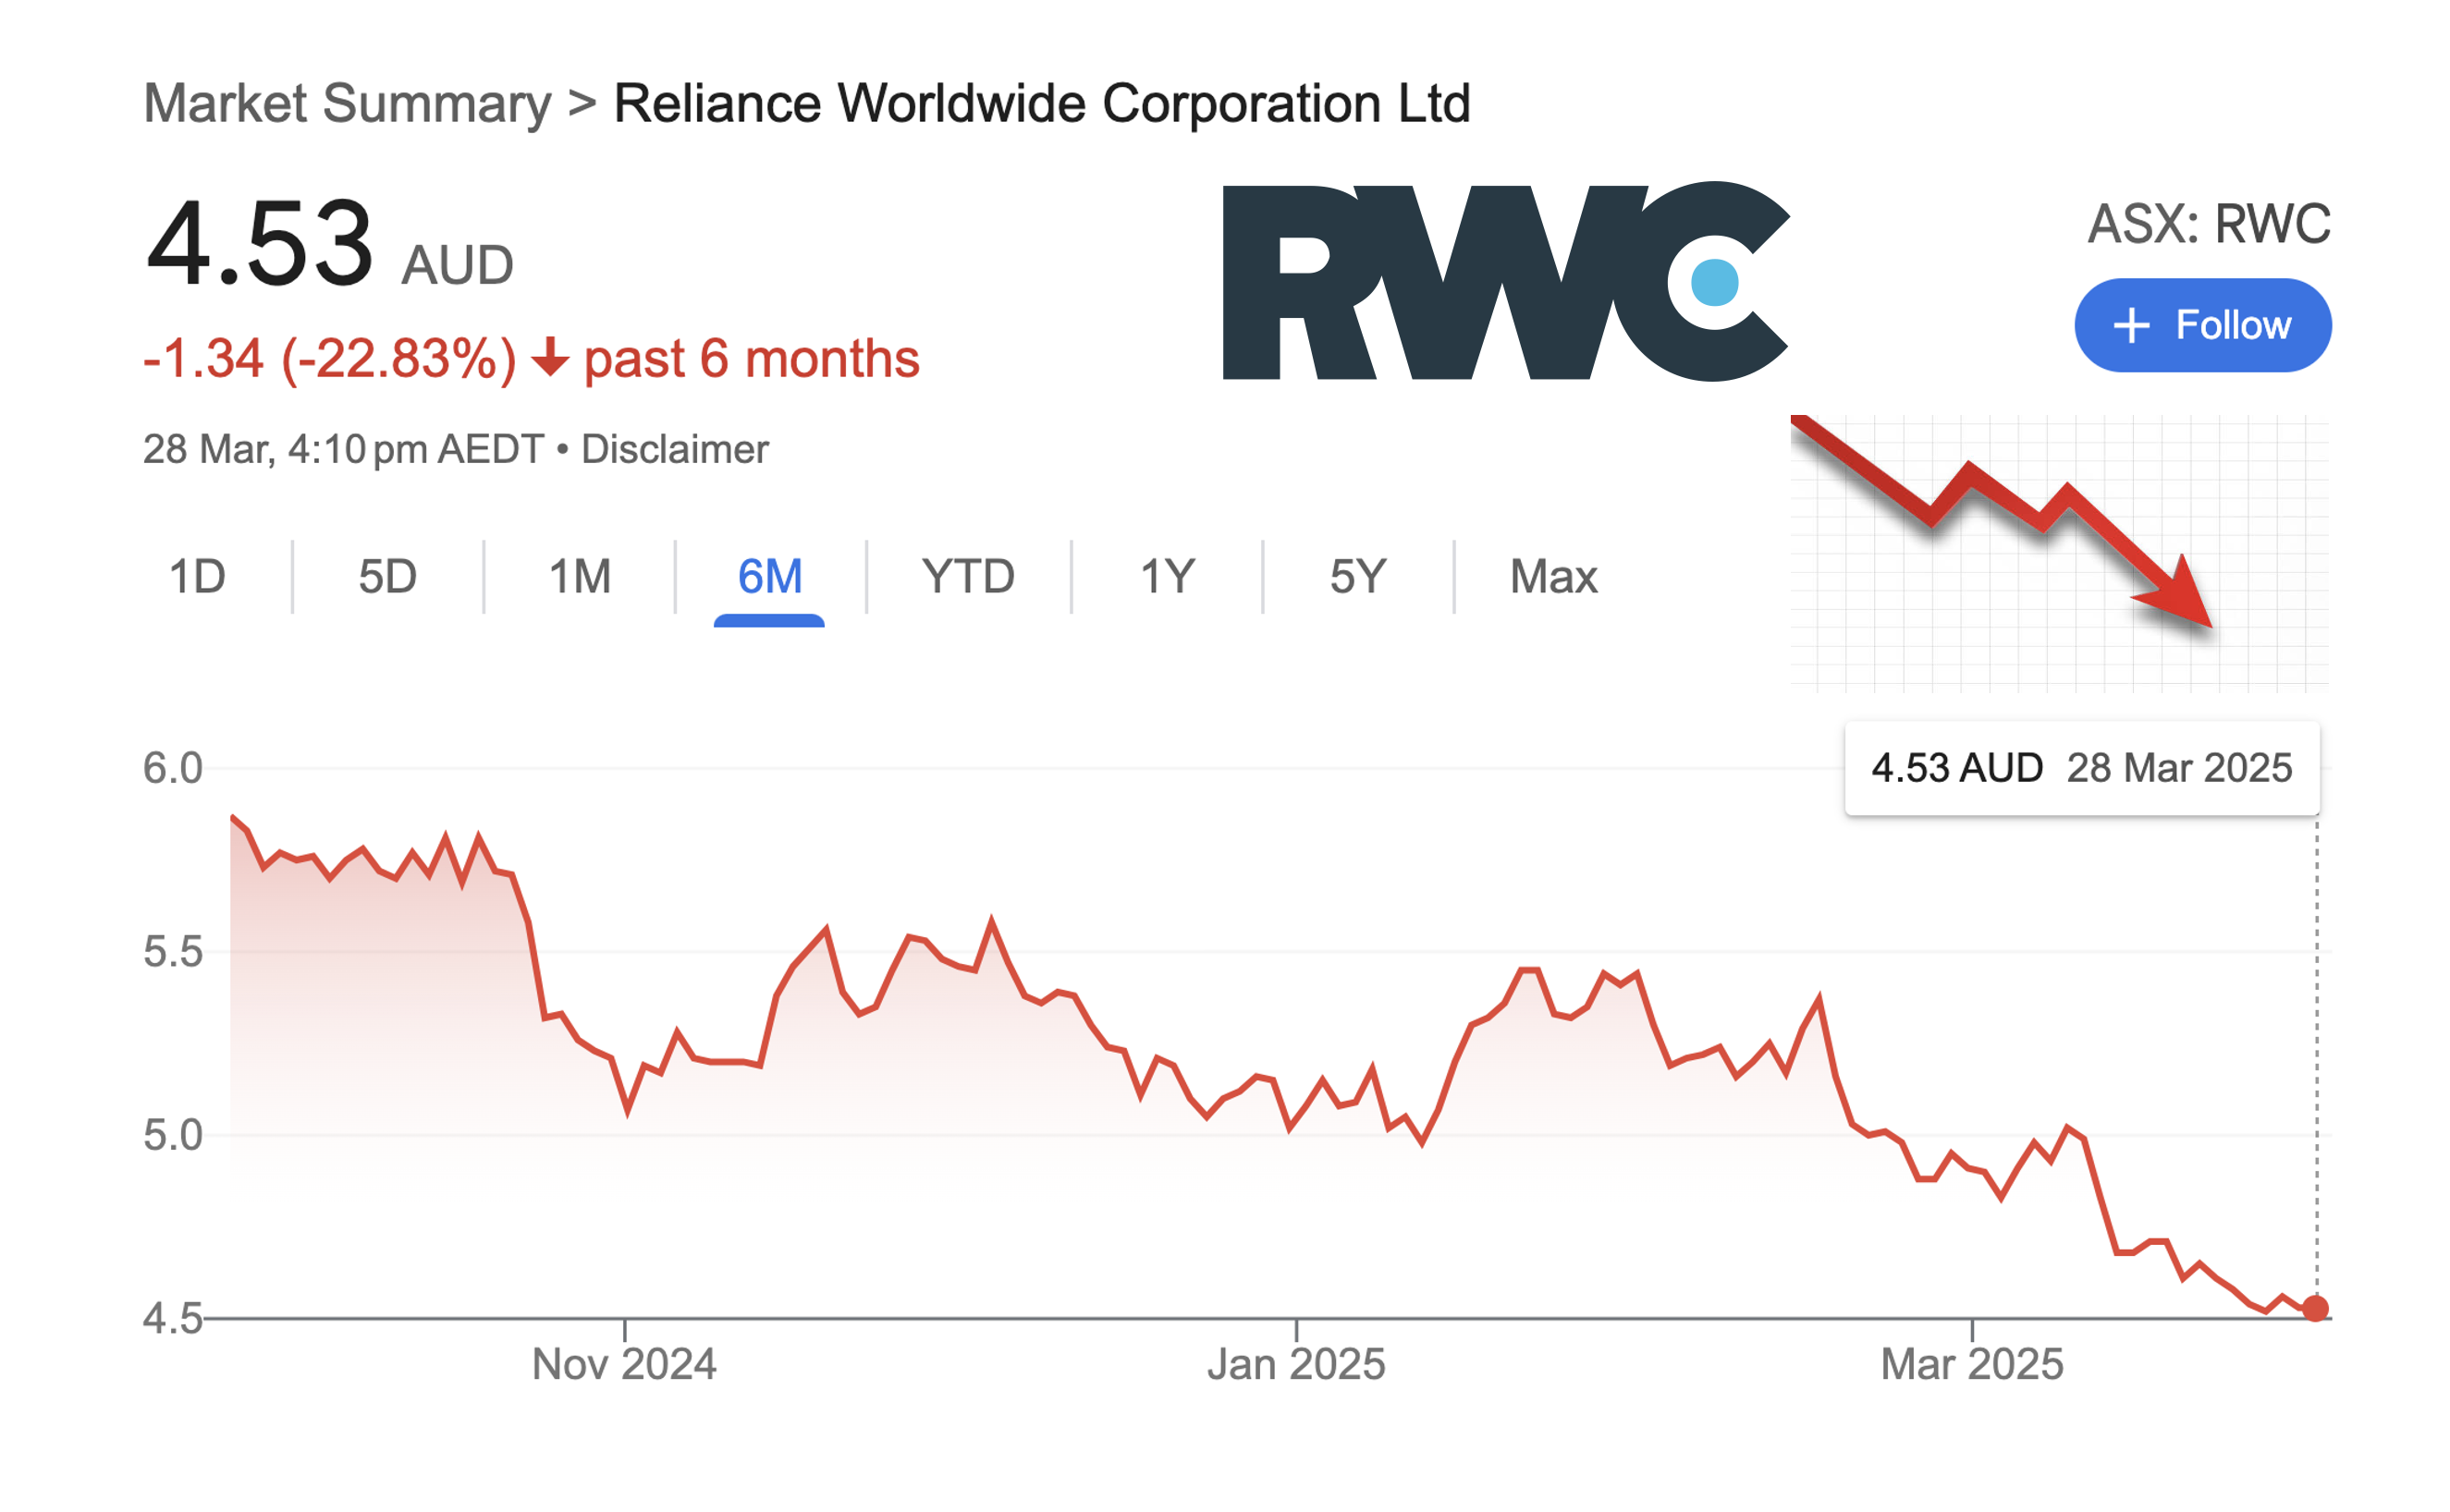Click the Jan 2025 axis label
The width and height of the screenshot is (2450, 1512).
[1295, 1364]
